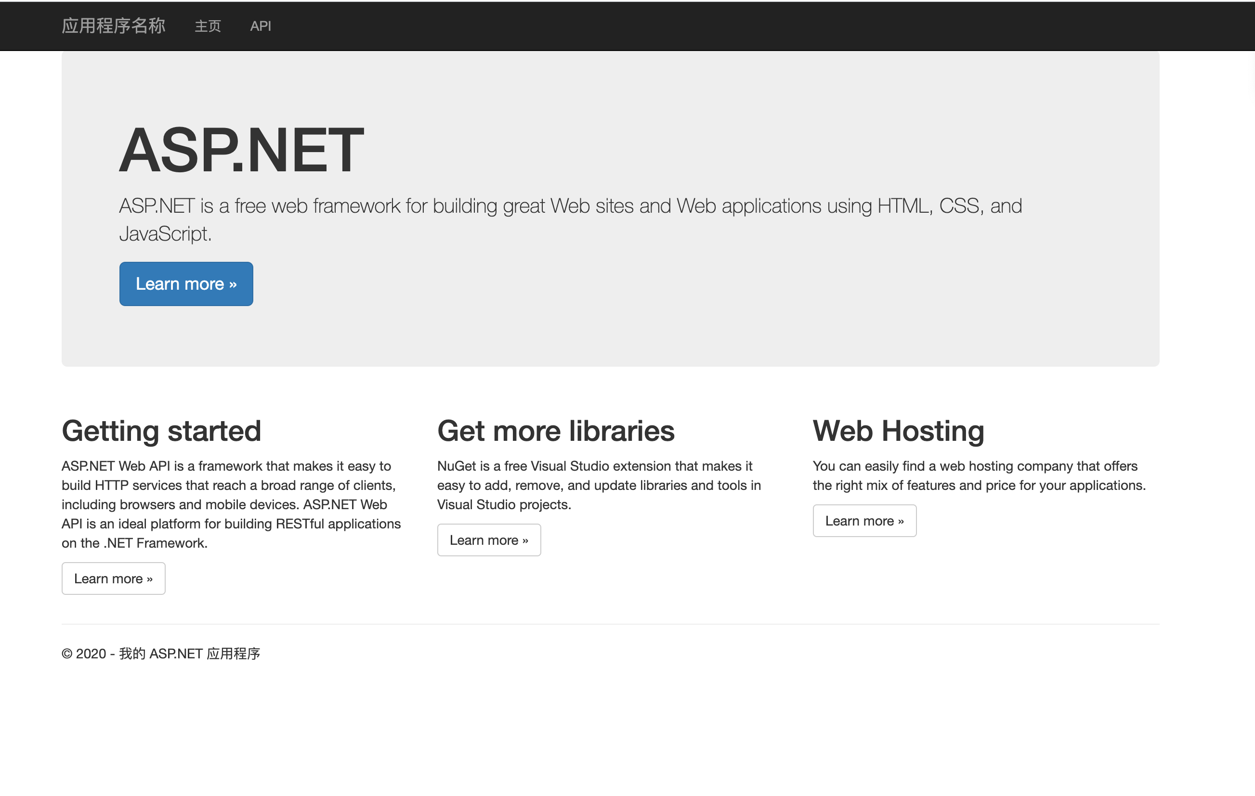Click the footer text © 2020 - 我的 ASP.NET 应用程序

[161, 653]
